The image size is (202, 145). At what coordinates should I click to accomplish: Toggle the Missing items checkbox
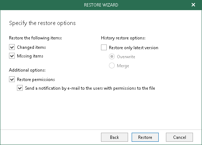(12, 56)
